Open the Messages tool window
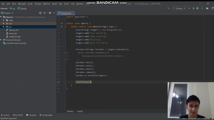214x120 pixels. tap(46, 115)
